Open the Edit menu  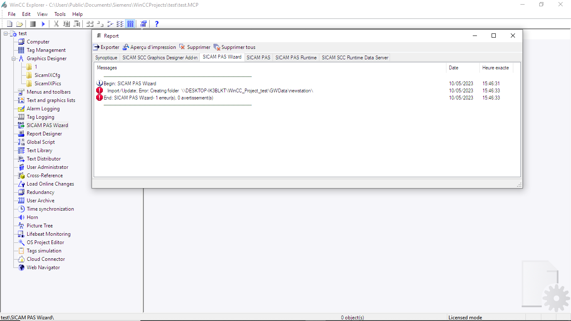(26, 14)
